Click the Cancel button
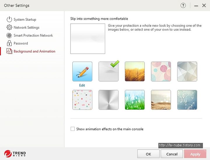 pos(172,154)
